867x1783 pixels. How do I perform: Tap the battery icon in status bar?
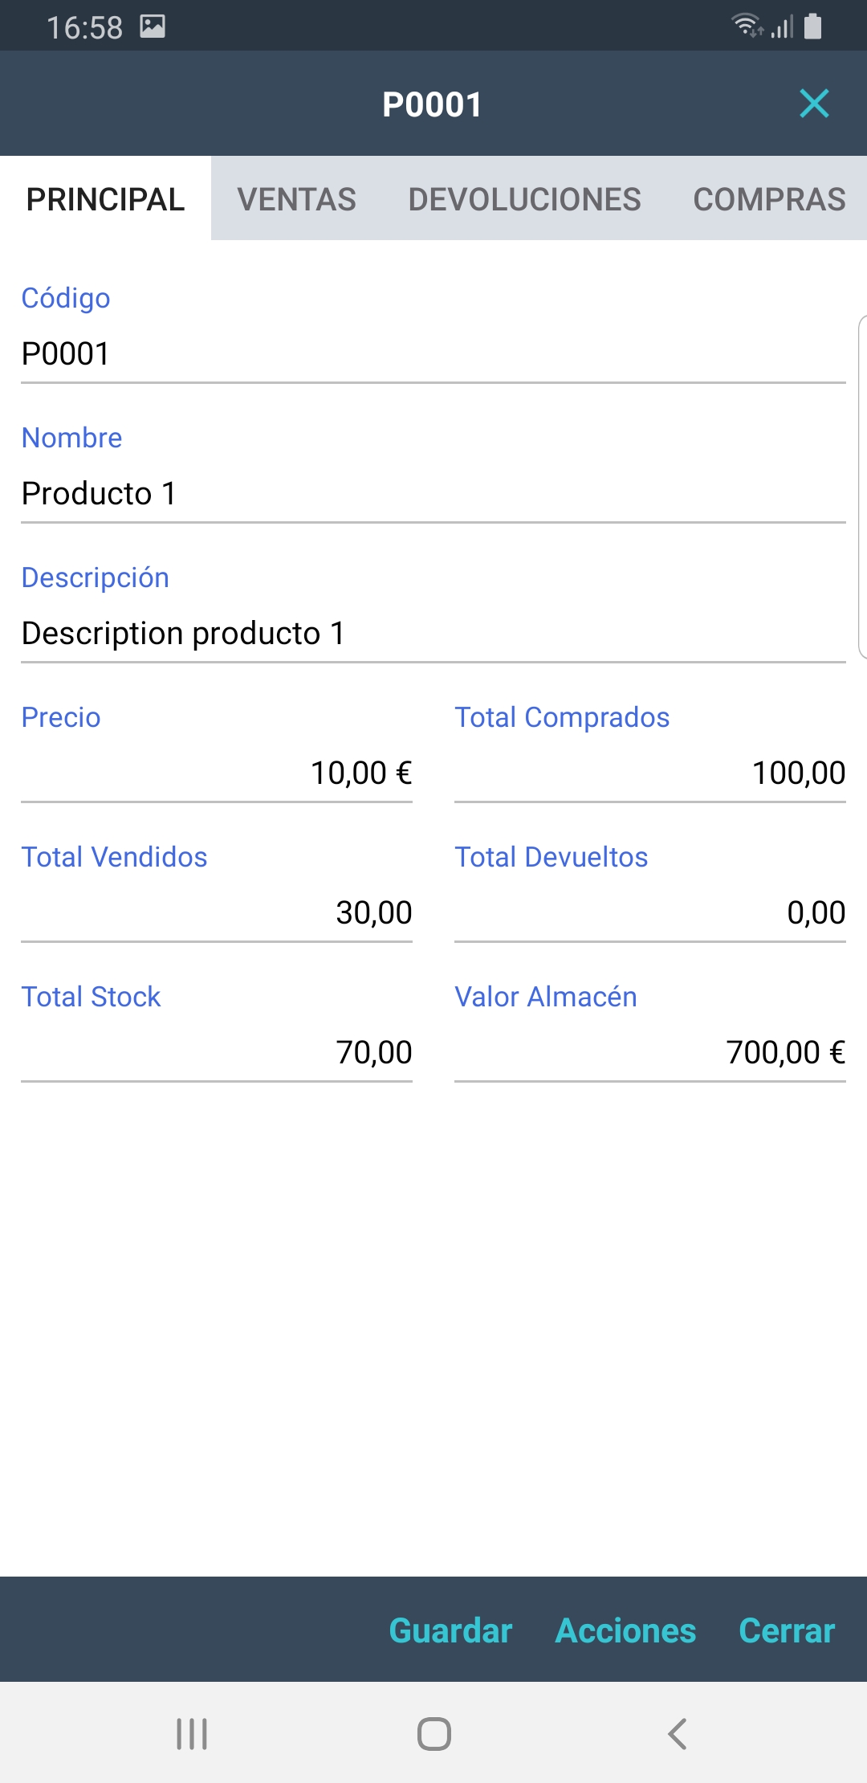[x=812, y=26]
